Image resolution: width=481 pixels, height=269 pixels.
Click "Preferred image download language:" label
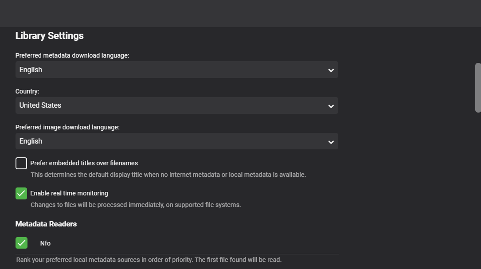(x=67, y=127)
